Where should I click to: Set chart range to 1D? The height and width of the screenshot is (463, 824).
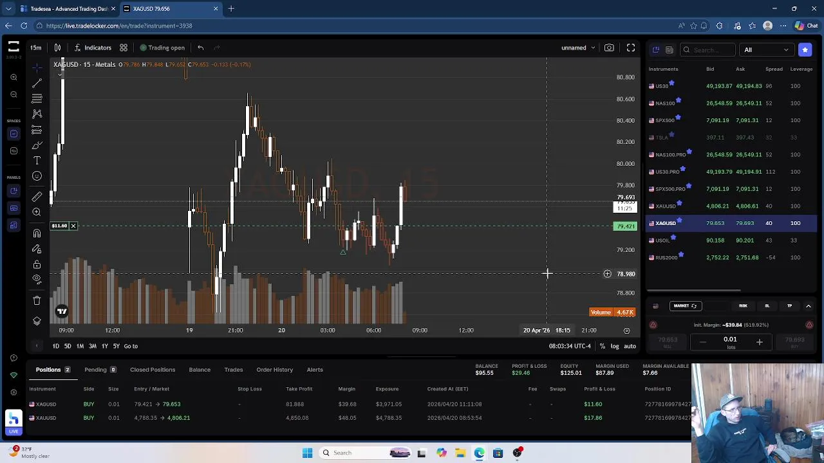pos(56,346)
